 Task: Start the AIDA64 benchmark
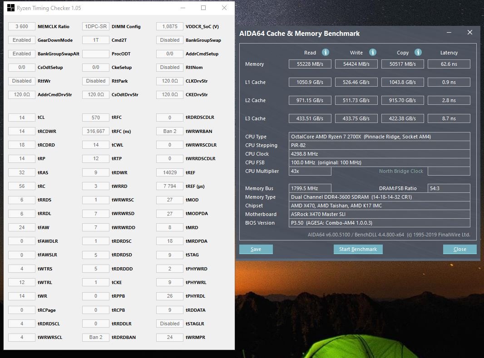(358, 249)
